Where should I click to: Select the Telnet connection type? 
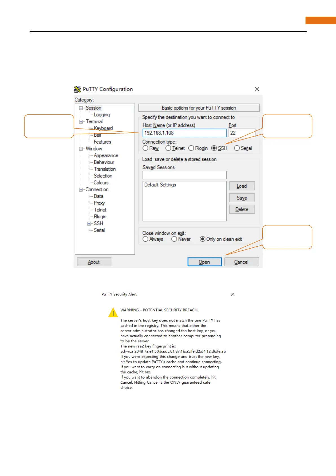click(x=175, y=148)
